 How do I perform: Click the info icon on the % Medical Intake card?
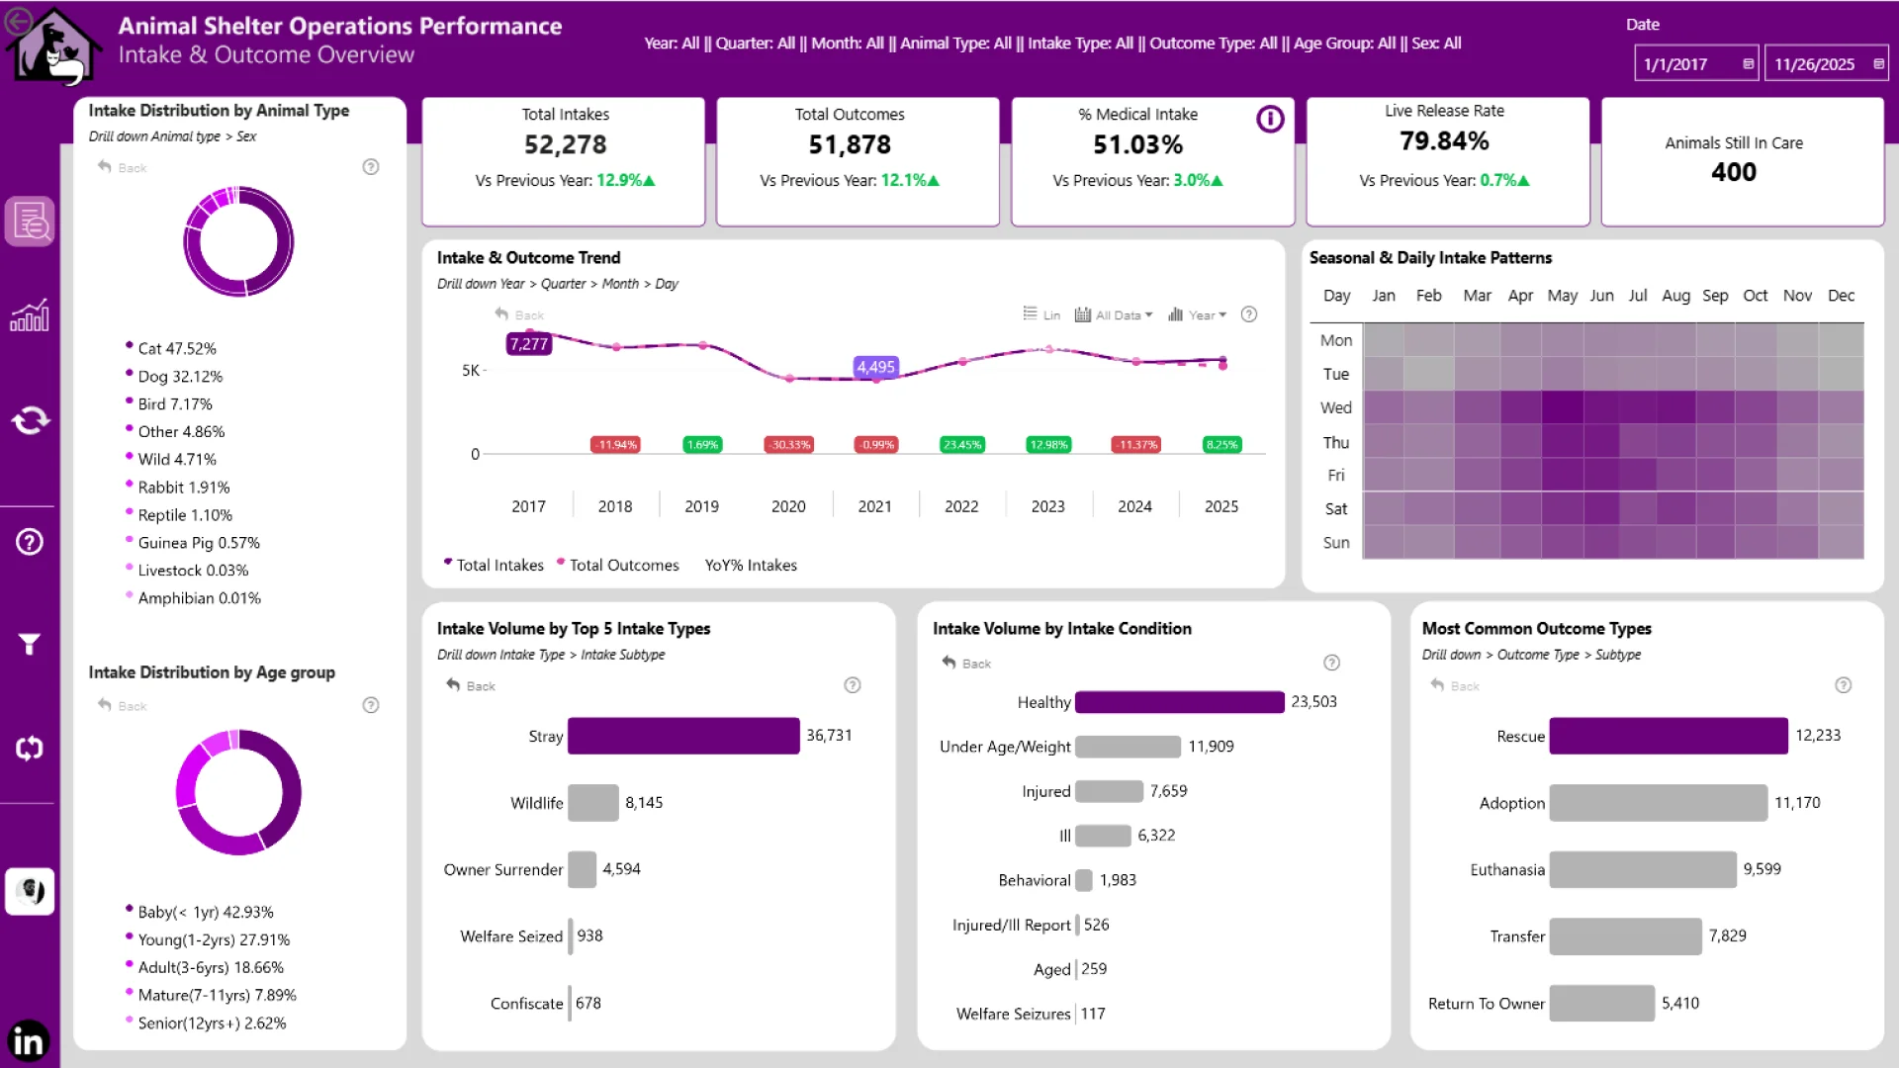coord(1270,120)
